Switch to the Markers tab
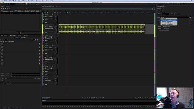This screenshot has width=194, height=109. pos(19,36)
